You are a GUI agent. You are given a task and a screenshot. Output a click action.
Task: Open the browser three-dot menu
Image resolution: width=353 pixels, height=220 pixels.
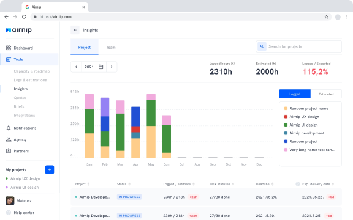tap(347, 17)
